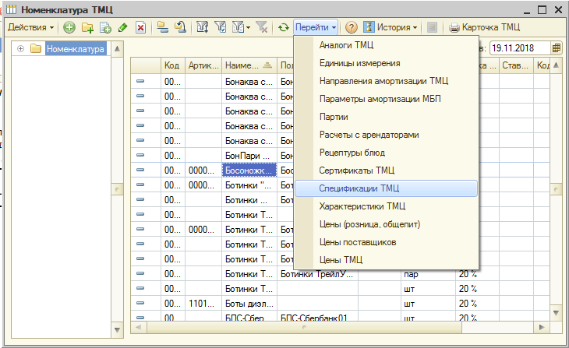
Task: Expand the Номенклатура tree node
Action: coord(19,49)
